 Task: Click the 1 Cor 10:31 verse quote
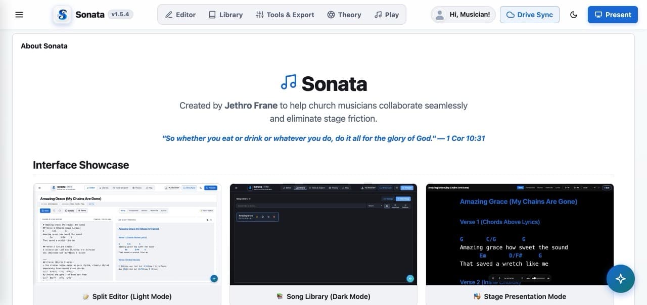pyautogui.click(x=323, y=138)
